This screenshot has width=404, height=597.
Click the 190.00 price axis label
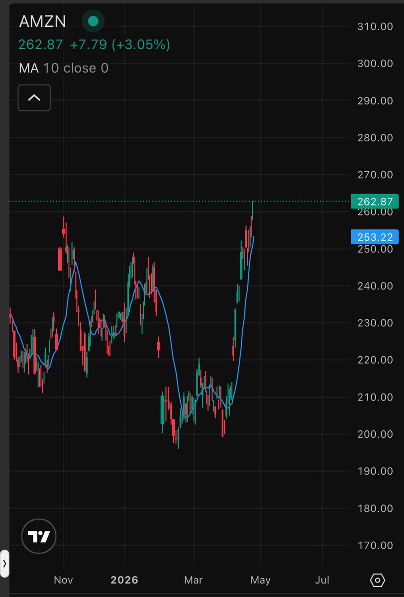(375, 471)
